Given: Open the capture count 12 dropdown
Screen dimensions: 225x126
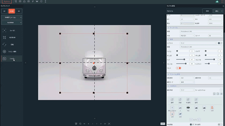Looking at the screenshot, I should coord(215,78).
